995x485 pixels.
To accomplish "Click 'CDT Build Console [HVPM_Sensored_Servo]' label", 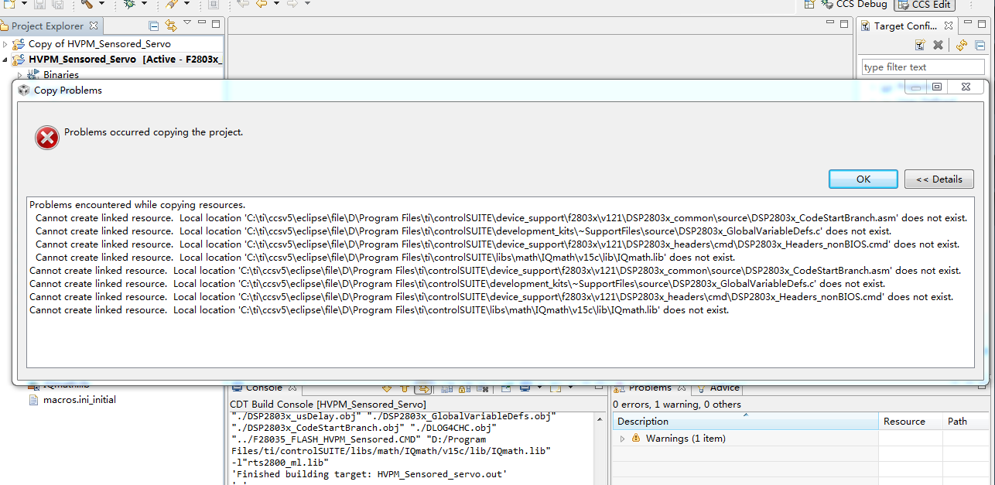I will pyautogui.click(x=328, y=405).
